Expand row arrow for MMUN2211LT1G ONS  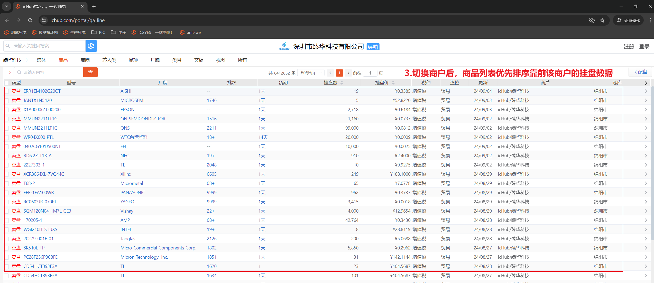tap(646, 128)
